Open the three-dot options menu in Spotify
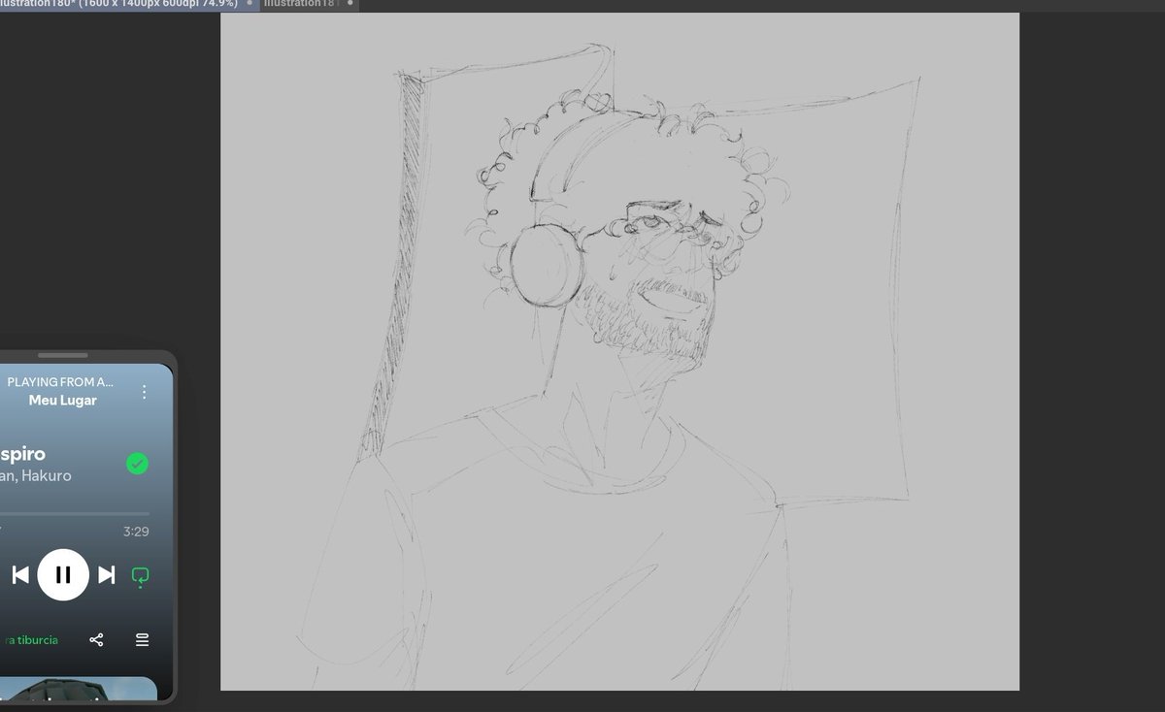Image resolution: width=1165 pixels, height=712 pixels. pos(145,391)
